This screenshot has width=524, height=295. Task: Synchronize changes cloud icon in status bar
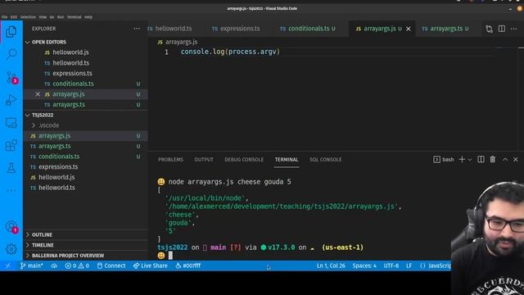(x=54, y=265)
